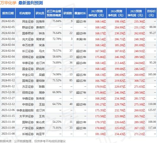
Task: Click the 万华化学 title text
Action: 8,3
